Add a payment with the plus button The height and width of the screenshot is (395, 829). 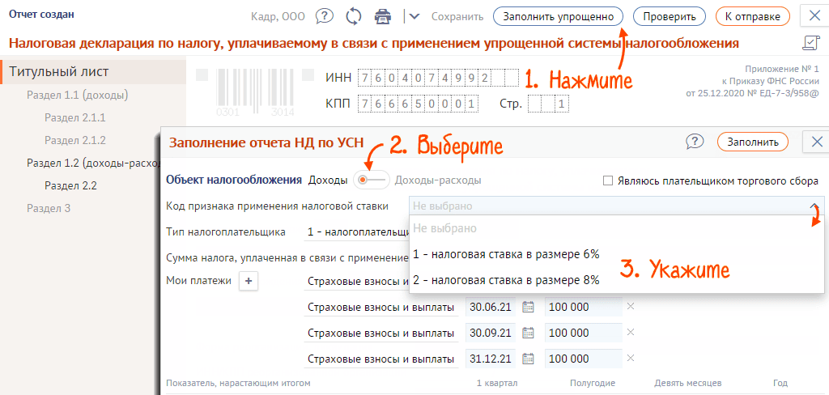pyautogui.click(x=249, y=281)
